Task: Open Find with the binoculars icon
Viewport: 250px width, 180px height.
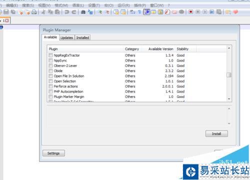Action: (83, 12)
